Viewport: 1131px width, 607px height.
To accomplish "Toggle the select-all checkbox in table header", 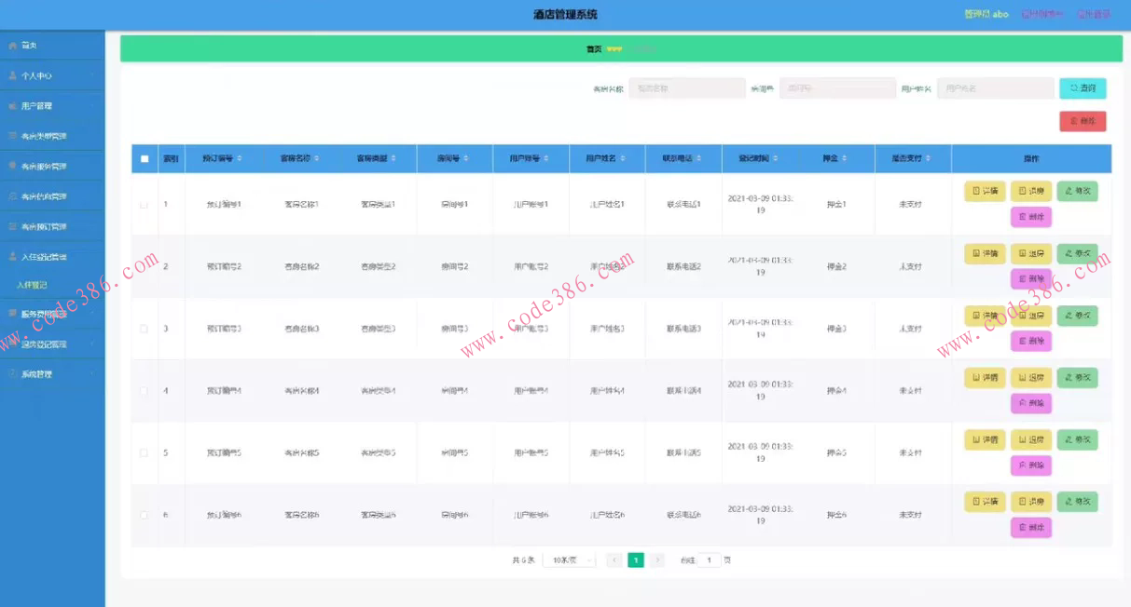I will (x=145, y=159).
